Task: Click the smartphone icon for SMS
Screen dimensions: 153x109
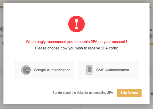Action: pyautogui.click(x=89, y=70)
